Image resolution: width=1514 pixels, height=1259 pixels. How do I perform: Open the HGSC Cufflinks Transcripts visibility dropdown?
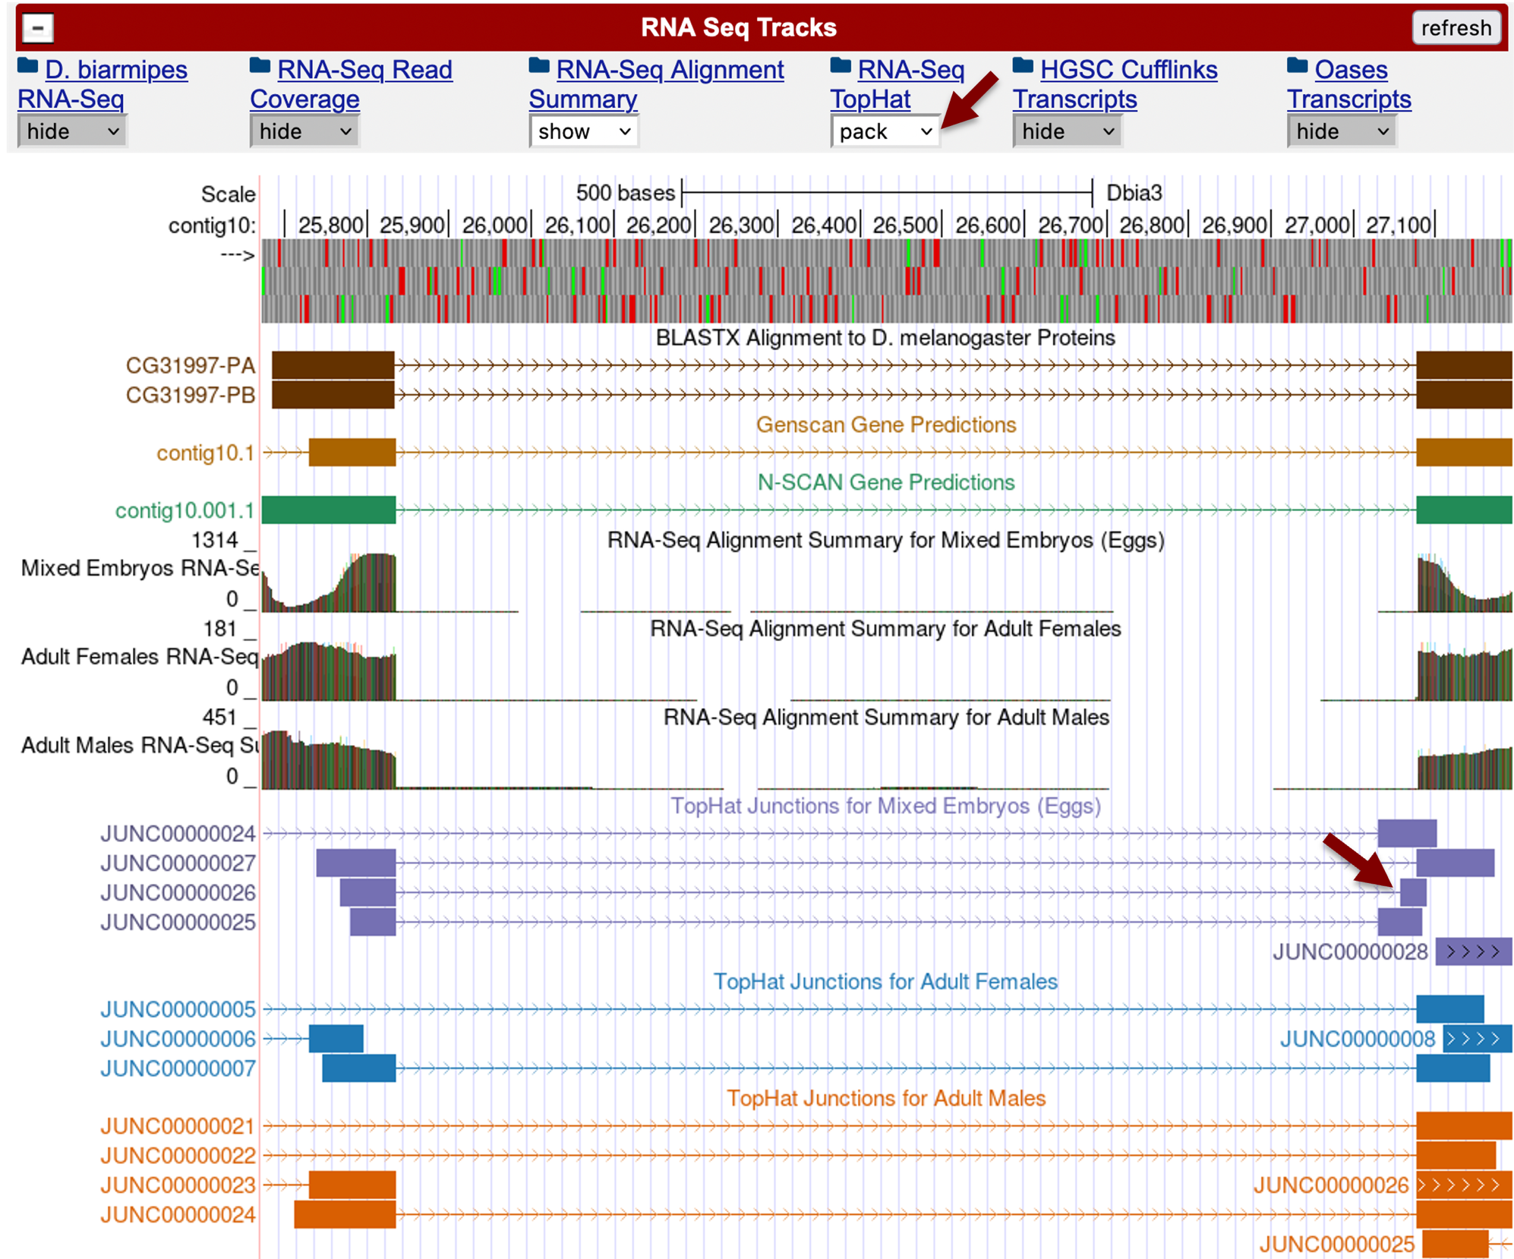tap(1068, 131)
